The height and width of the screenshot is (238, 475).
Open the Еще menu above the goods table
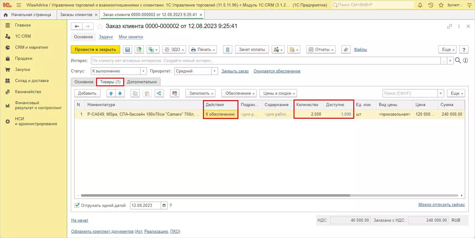(456, 93)
